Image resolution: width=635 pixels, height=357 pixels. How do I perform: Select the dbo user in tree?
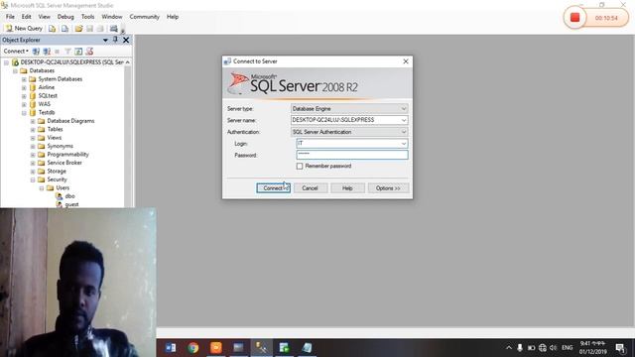(x=69, y=196)
